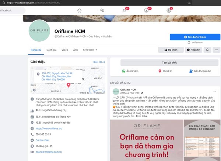Switch to the Ảnh tab
The width and height of the screenshot is (221, 161).
click(x=76, y=50)
